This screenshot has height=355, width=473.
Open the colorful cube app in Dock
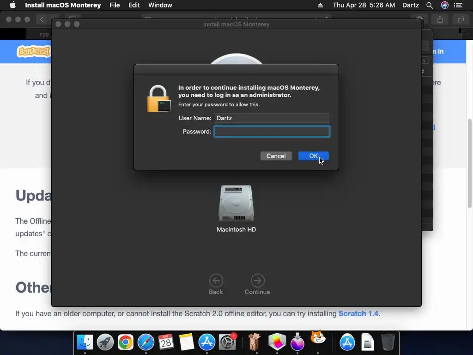point(277,342)
